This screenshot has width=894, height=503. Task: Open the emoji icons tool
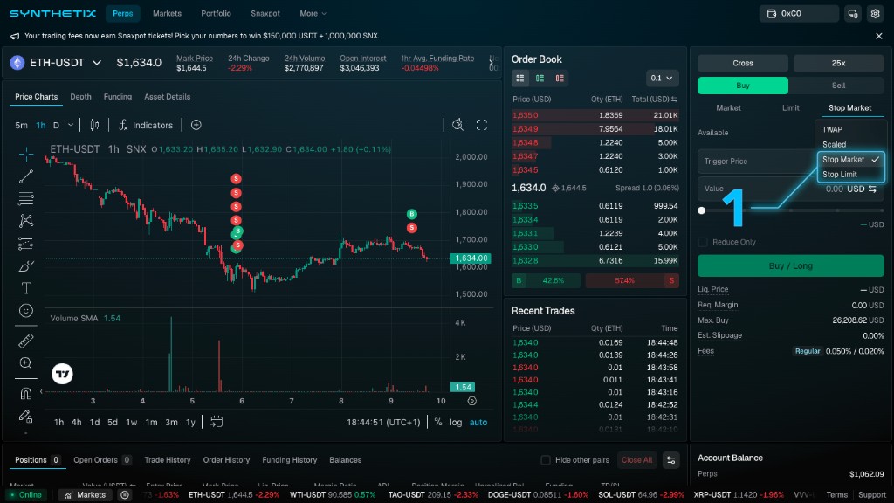[25, 310]
